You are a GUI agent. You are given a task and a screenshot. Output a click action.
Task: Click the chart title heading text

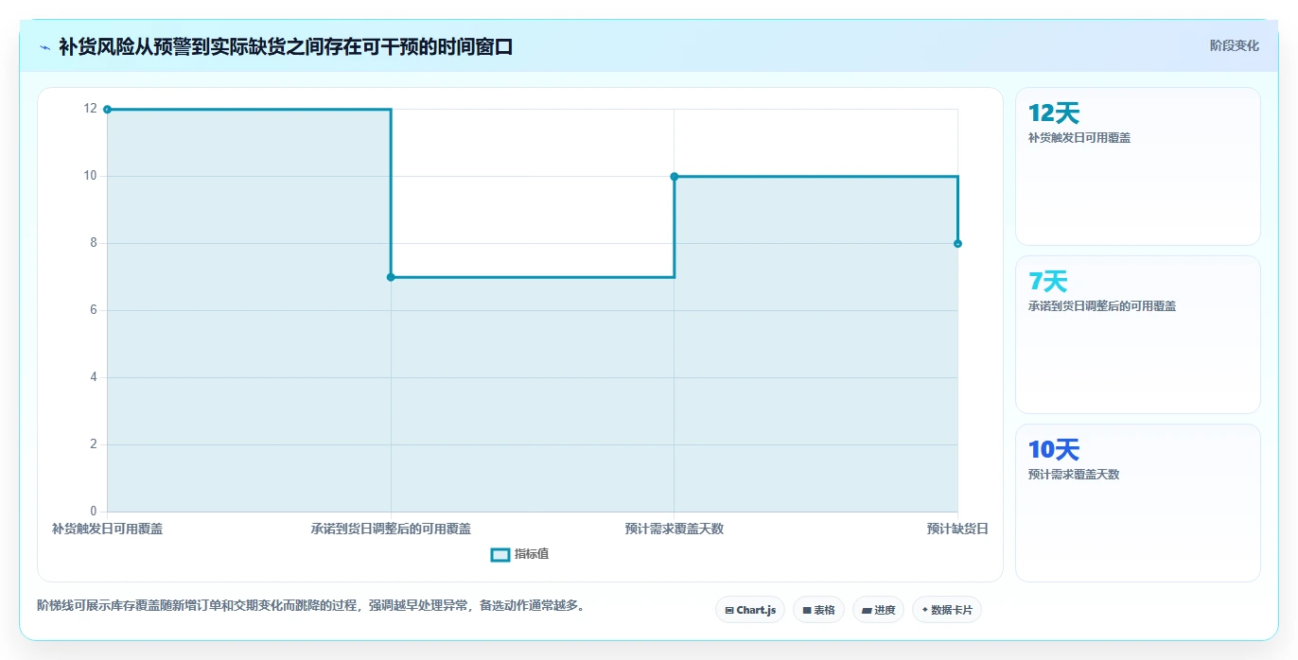point(286,46)
